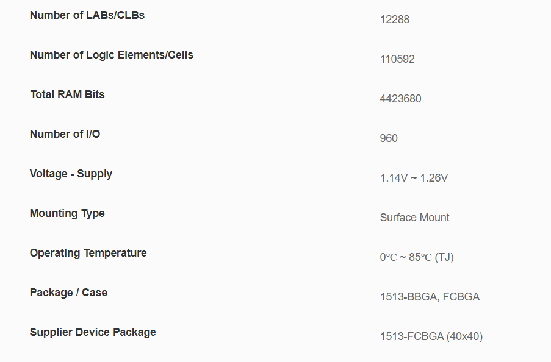Screen dimensions: 551x362
Task: Select the 960 I/O count value
Action: tap(389, 138)
